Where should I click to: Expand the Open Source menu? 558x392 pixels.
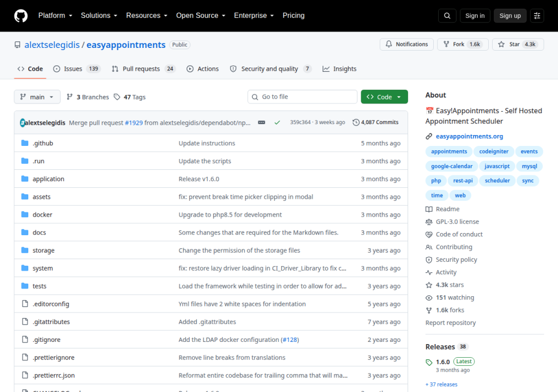tap(201, 16)
